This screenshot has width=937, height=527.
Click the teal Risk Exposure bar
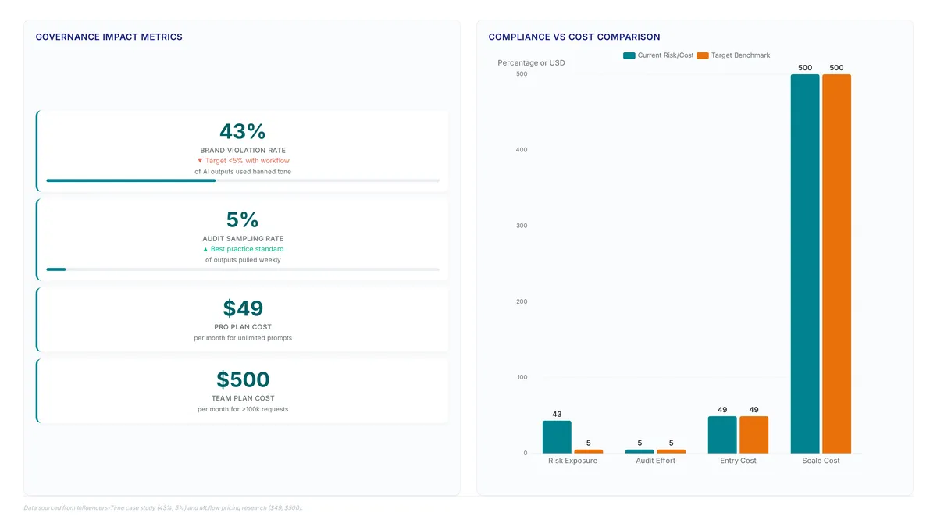[557, 436]
